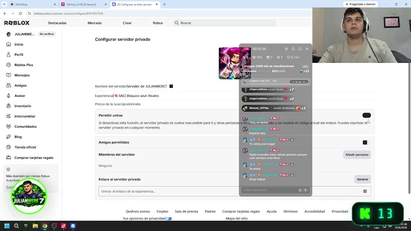Viewport: 411px width, 231px height.
Task: Click the Blue Lock Rivals game thumbnail
Action: (235, 63)
